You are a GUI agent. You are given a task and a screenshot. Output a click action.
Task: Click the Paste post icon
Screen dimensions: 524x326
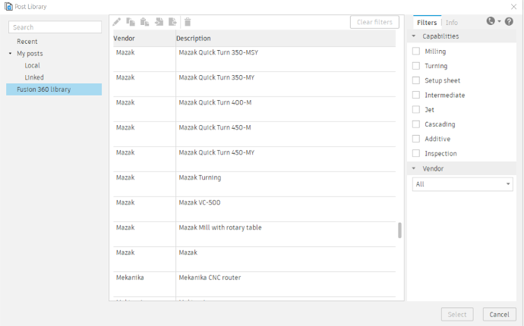(x=145, y=22)
